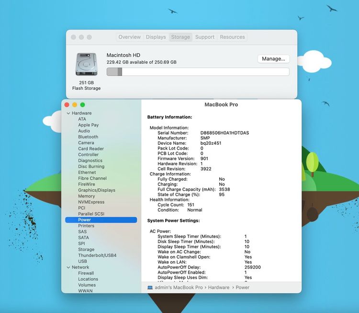Select Memory in the sidebar
Image resolution: width=359 pixels, height=313 pixels.
coord(86,197)
